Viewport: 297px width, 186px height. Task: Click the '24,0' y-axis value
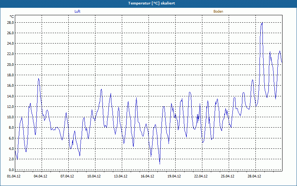pyautogui.click(x=10, y=44)
